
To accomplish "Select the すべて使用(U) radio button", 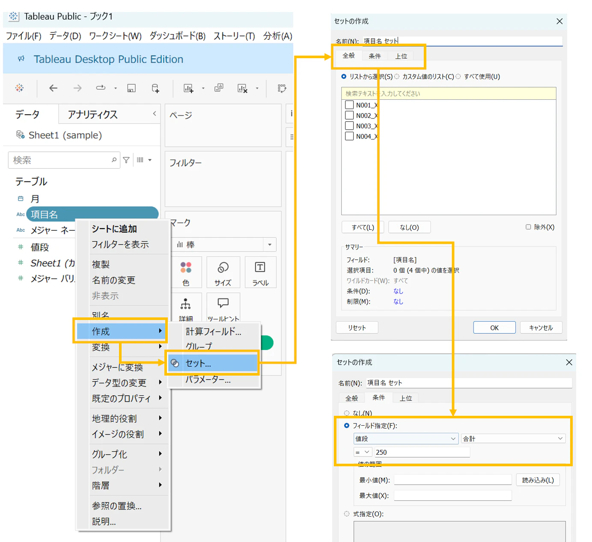I will click(x=458, y=77).
